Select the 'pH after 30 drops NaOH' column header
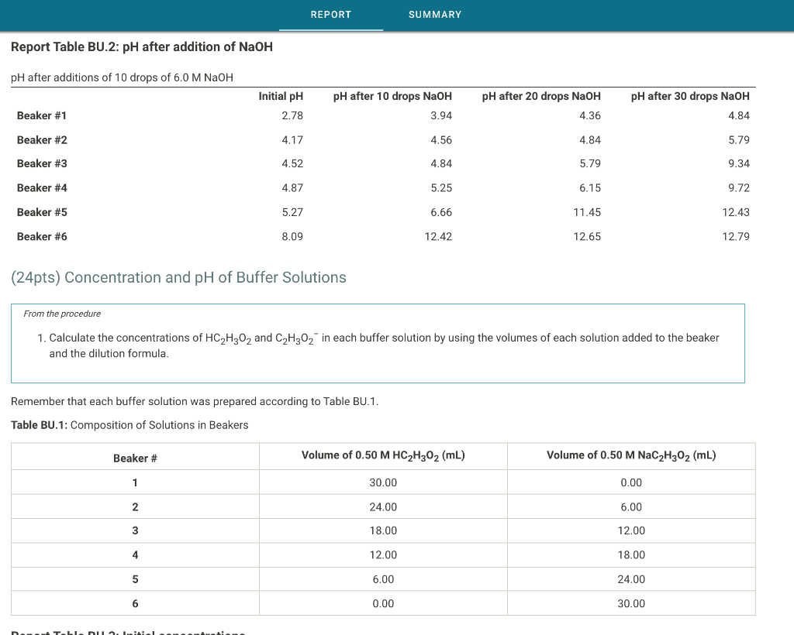The width and height of the screenshot is (794, 635). coord(689,96)
